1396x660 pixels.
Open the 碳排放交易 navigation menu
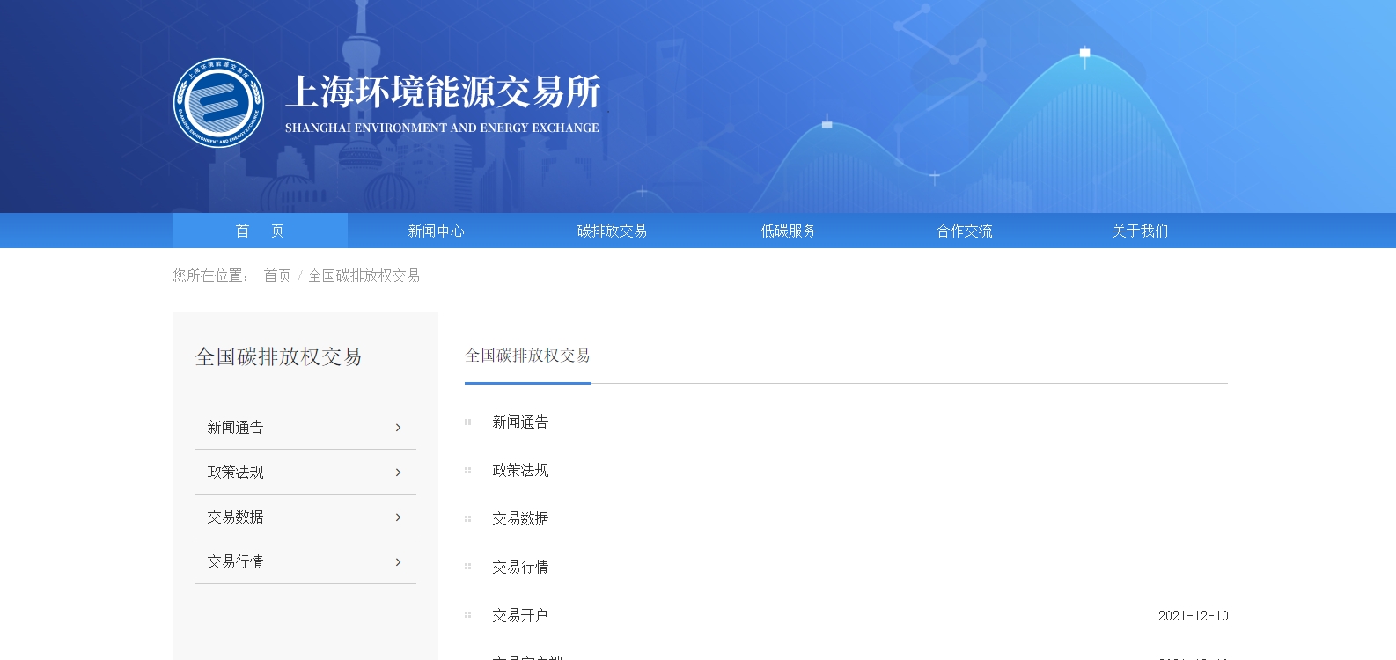point(612,231)
